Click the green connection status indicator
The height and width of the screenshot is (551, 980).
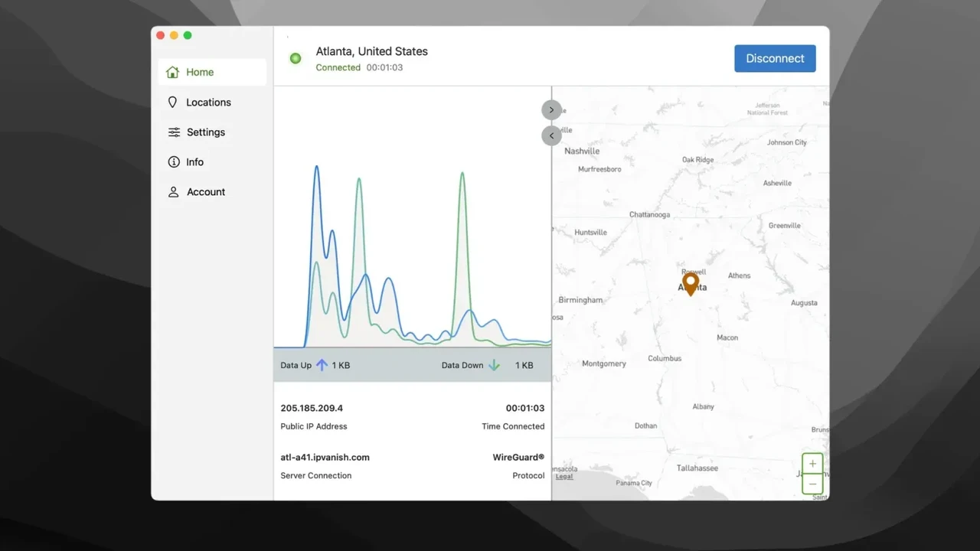point(296,59)
